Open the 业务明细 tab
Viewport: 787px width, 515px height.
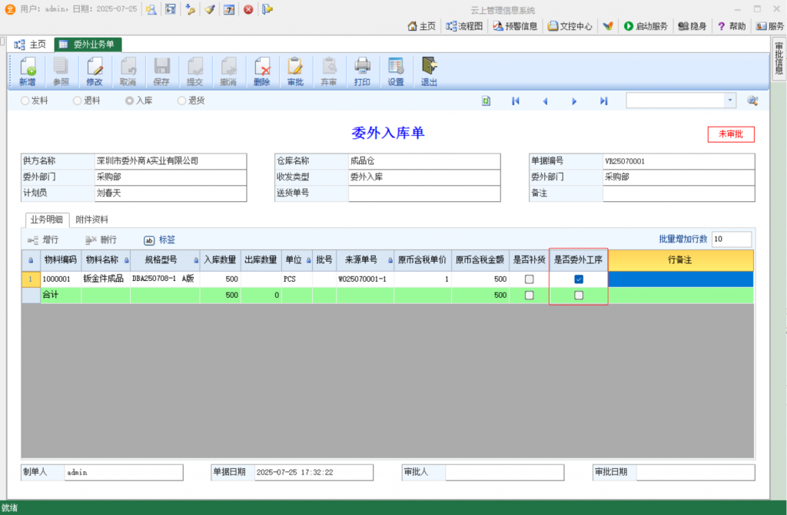[47, 220]
